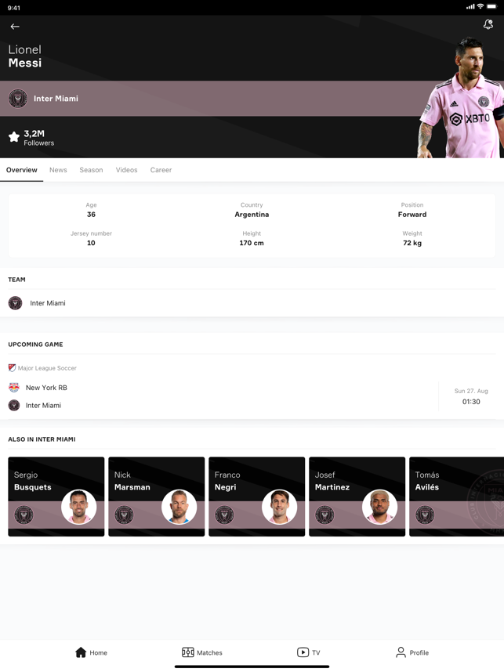The image size is (504, 672).
Task: Open Inter Miami team row
Action: [x=252, y=303]
